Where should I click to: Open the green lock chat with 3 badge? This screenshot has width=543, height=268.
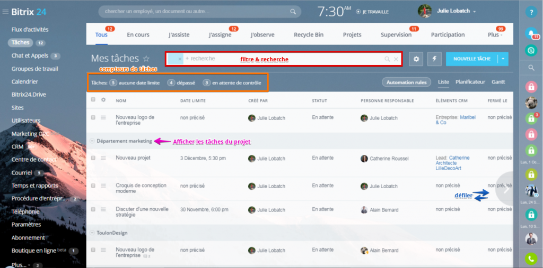[x=531, y=118]
